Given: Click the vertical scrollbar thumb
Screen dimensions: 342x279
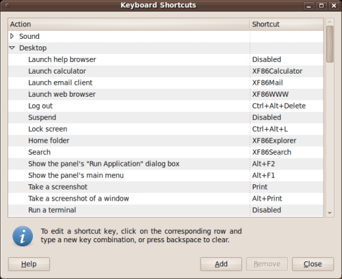Looking at the screenshot, I should [x=330, y=44].
